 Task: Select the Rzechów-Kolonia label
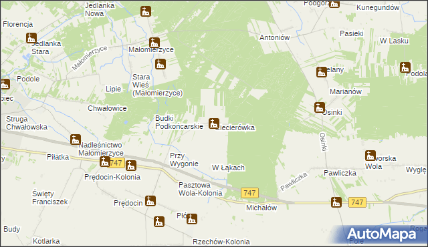(x=221, y=242)
